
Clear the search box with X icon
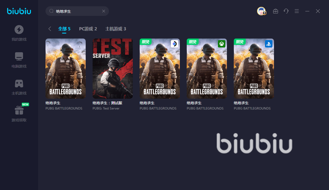(x=104, y=11)
